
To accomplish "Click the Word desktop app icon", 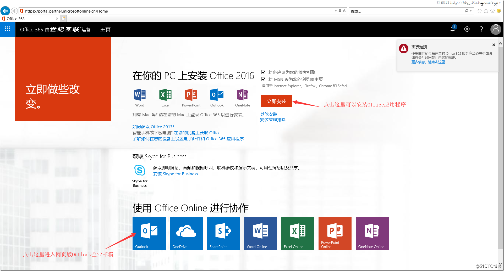I will tap(140, 95).
